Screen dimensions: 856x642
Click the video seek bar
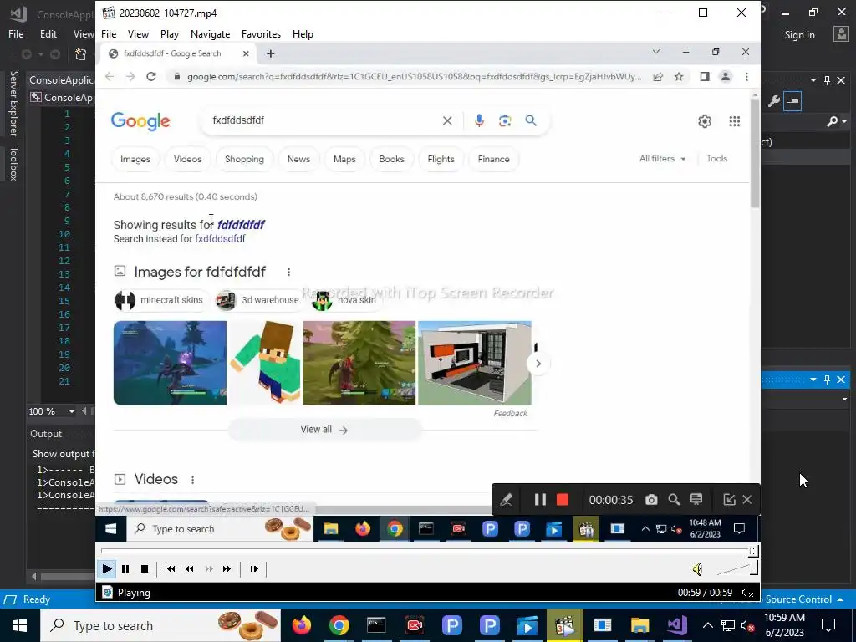click(x=427, y=551)
